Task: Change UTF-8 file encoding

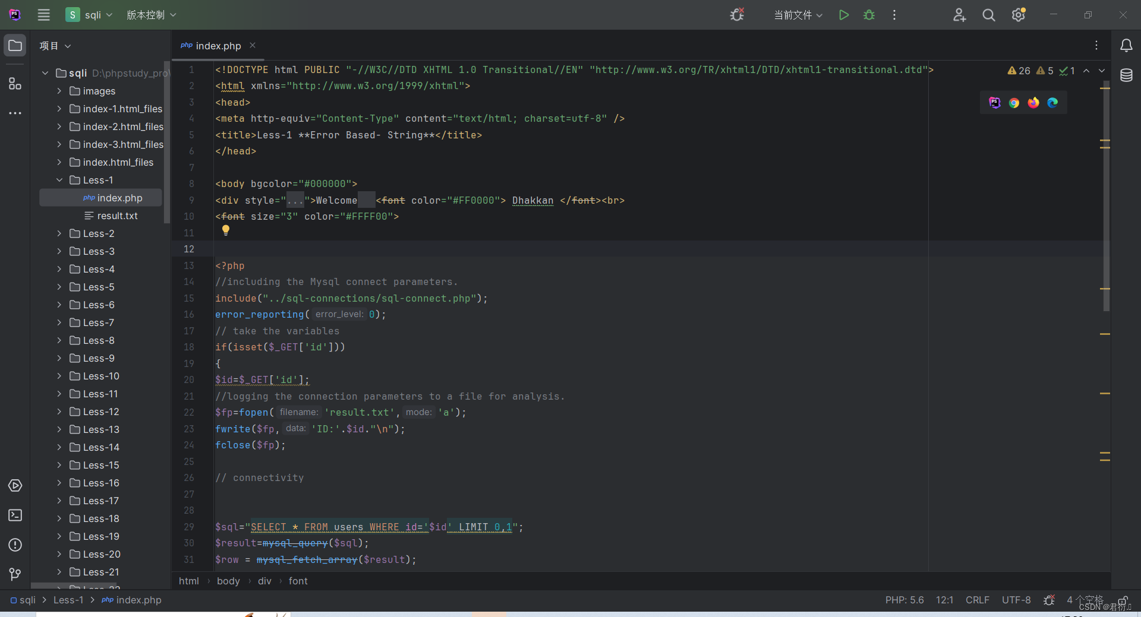Action: pyautogui.click(x=1016, y=600)
